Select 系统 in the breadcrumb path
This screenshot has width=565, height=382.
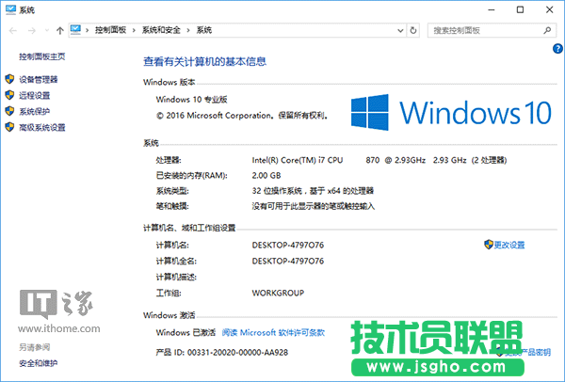pos(204,30)
